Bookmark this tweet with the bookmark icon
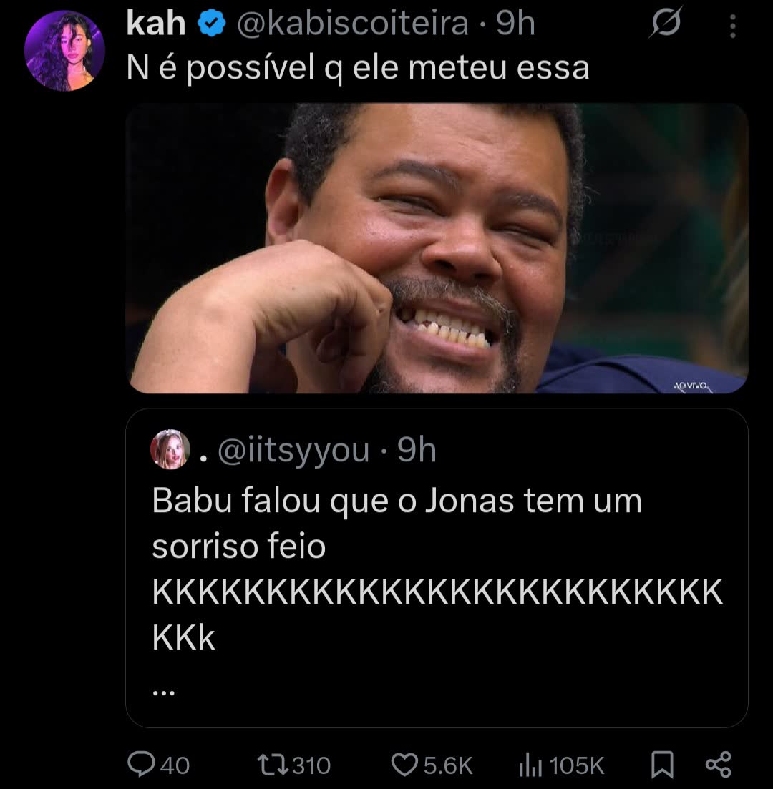This screenshot has height=789, width=773. click(x=662, y=765)
